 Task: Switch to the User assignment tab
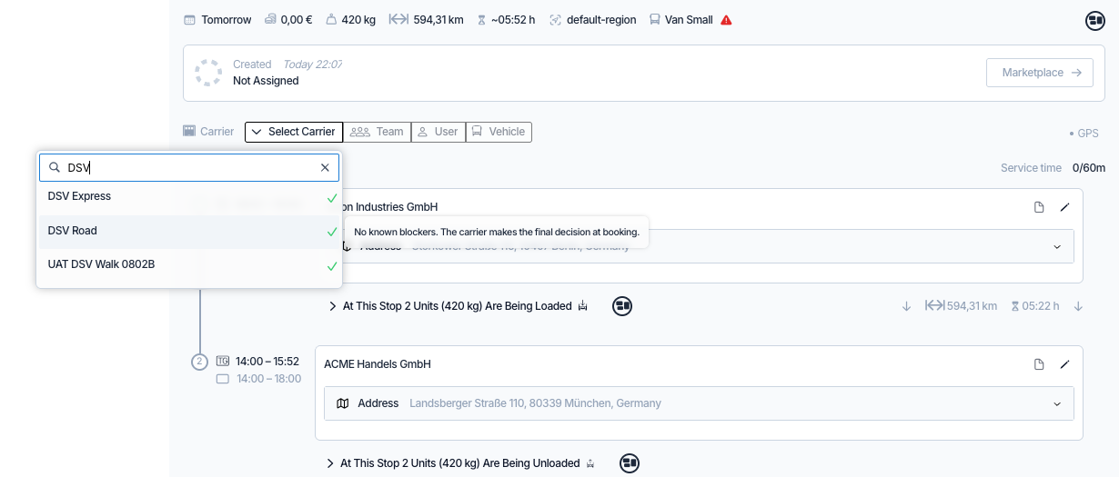point(438,132)
